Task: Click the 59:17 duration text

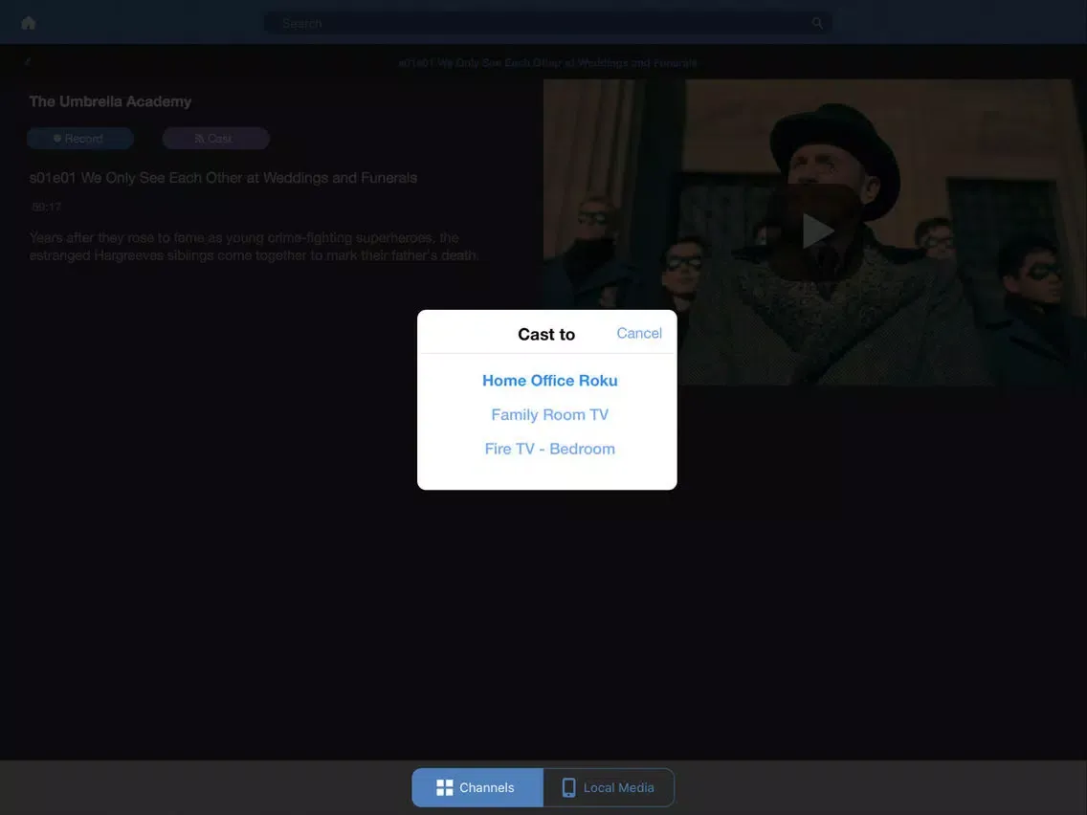Action: tap(47, 207)
